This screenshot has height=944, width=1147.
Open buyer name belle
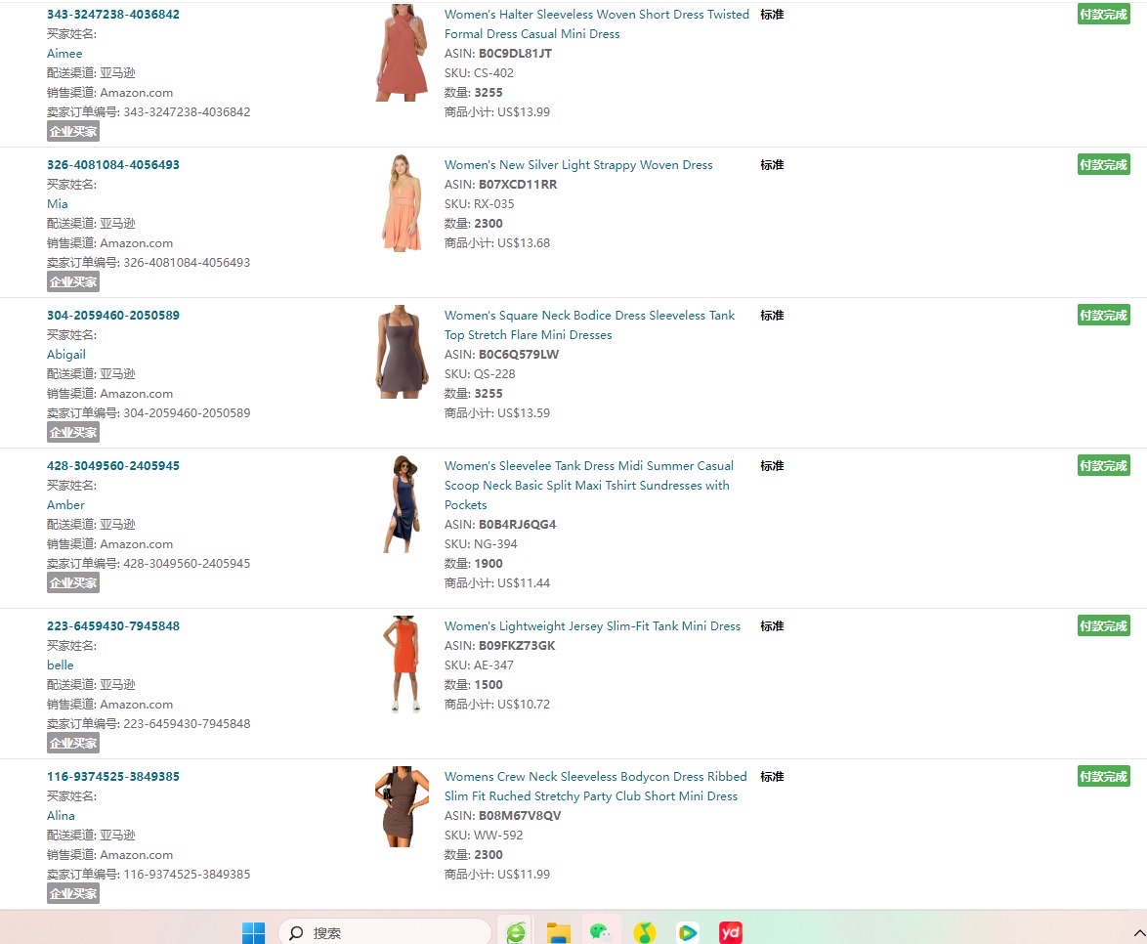tap(60, 665)
